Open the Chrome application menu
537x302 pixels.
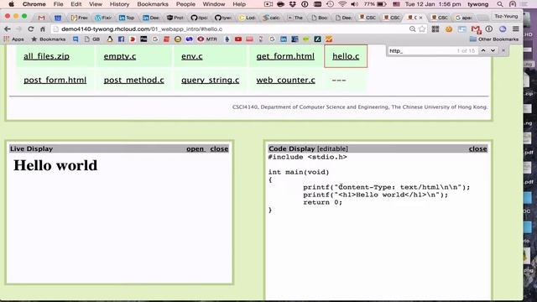[34, 4]
